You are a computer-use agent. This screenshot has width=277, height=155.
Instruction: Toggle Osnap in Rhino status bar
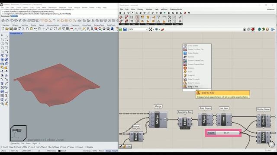click(108, 151)
